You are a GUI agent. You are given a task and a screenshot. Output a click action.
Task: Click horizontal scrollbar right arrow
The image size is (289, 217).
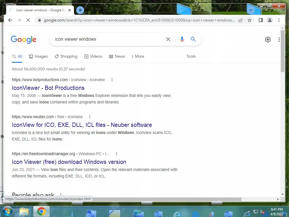coord(278,199)
